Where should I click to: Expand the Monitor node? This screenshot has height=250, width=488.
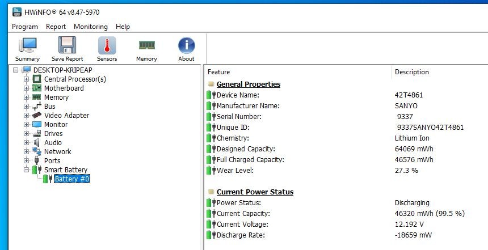coord(27,124)
